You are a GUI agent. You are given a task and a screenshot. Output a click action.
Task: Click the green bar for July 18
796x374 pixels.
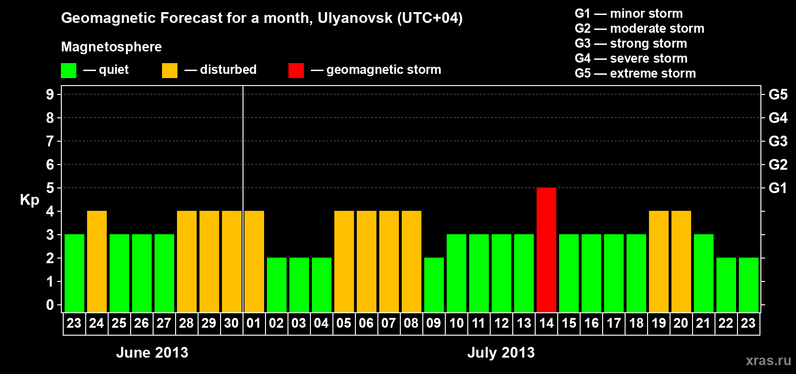pyautogui.click(x=636, y=273)
